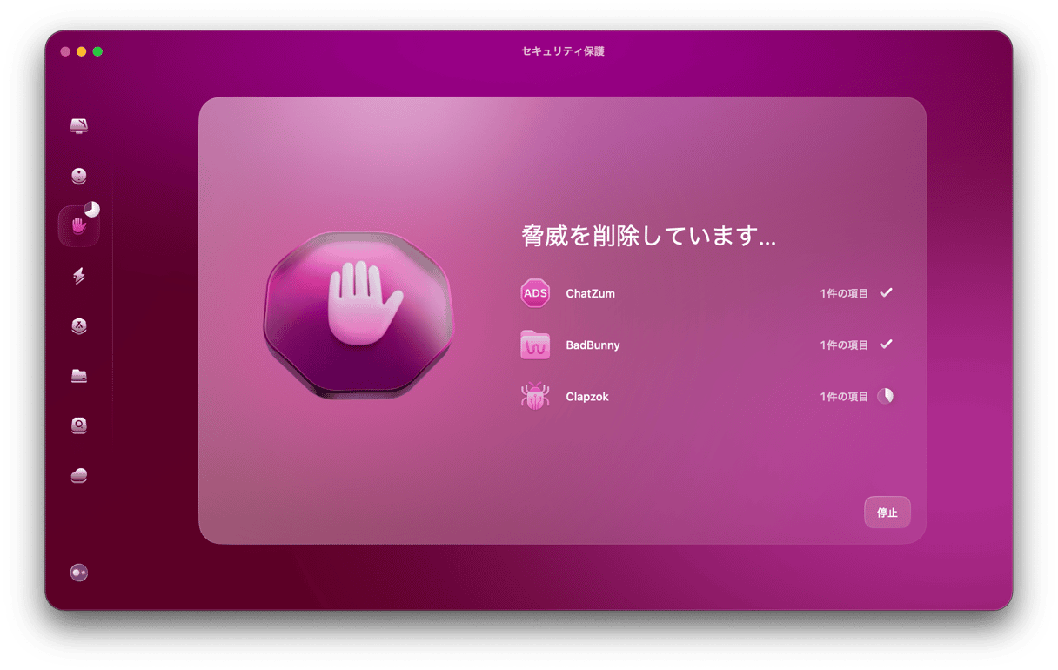The height and width of the screenshot is (670, 1058).
Task: Click the Clapzok removal progress indicator
Action: (x=886, y=396)
